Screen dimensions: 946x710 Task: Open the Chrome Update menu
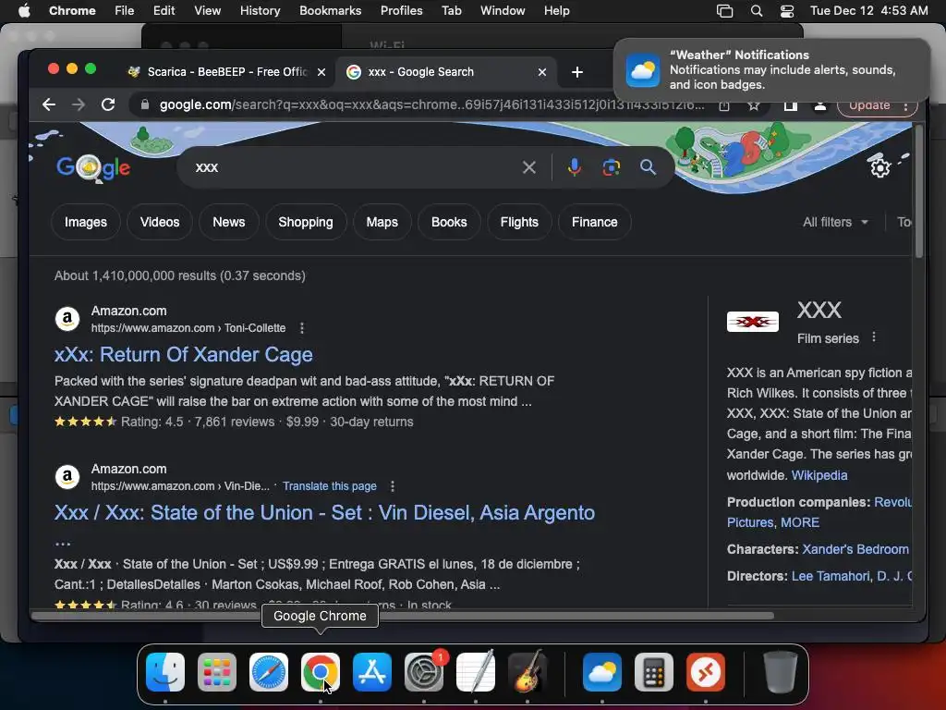(x=878, y=105)
